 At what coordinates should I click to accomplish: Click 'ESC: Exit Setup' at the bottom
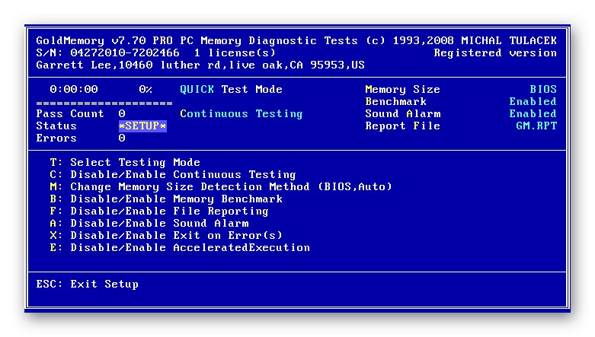(88, 284)
